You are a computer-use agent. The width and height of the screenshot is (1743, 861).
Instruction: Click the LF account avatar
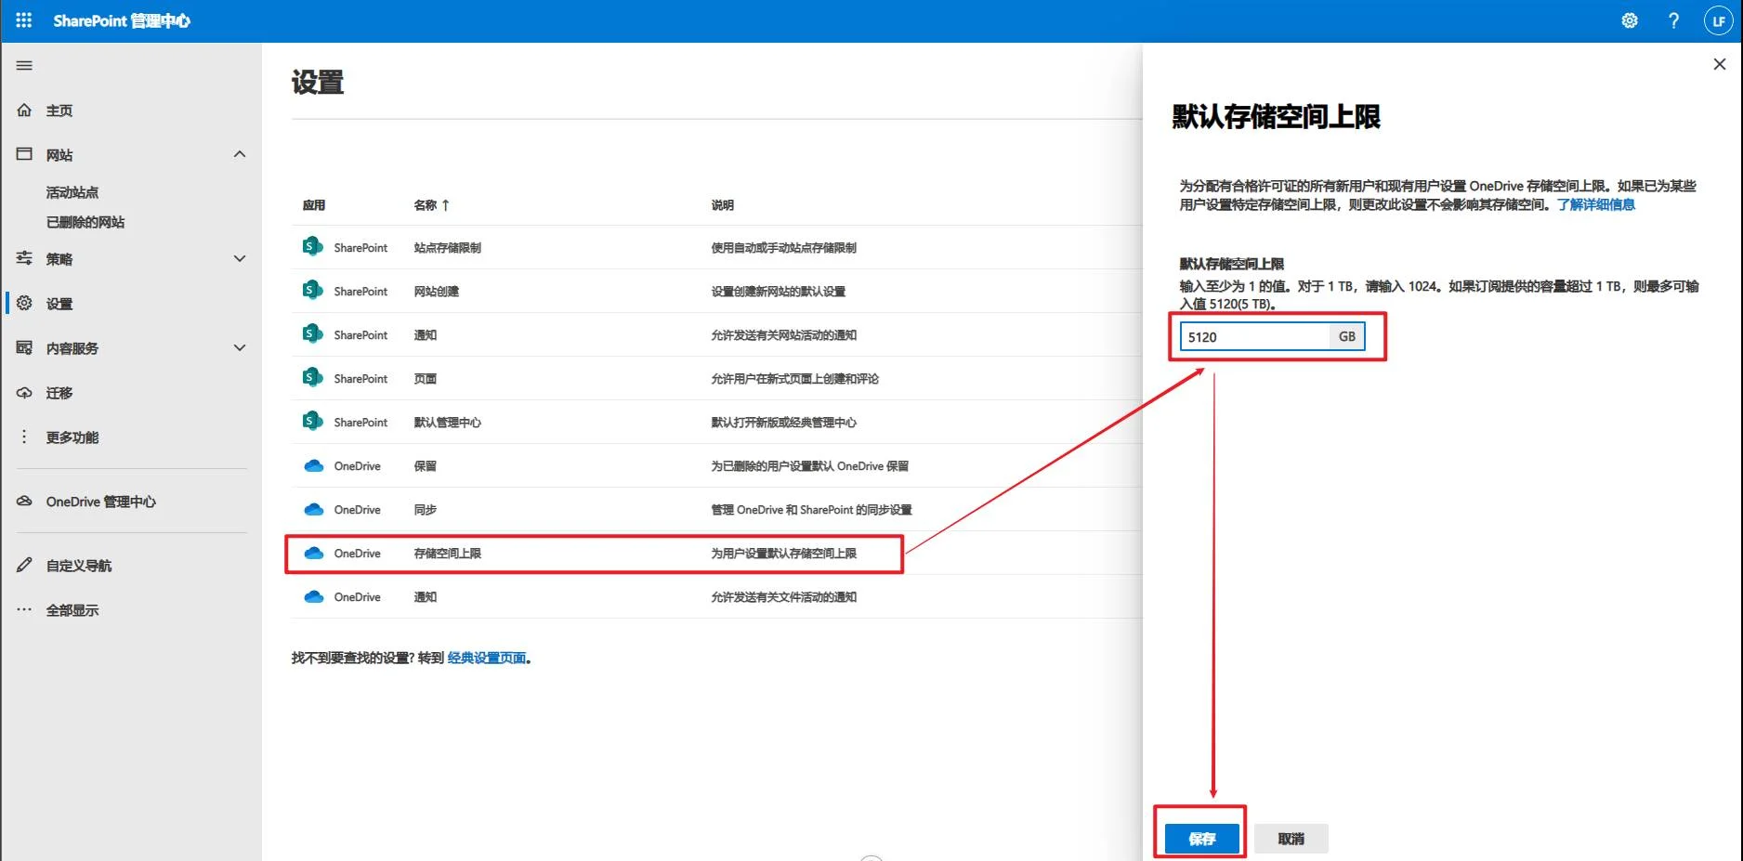[x=1718, y=20]
